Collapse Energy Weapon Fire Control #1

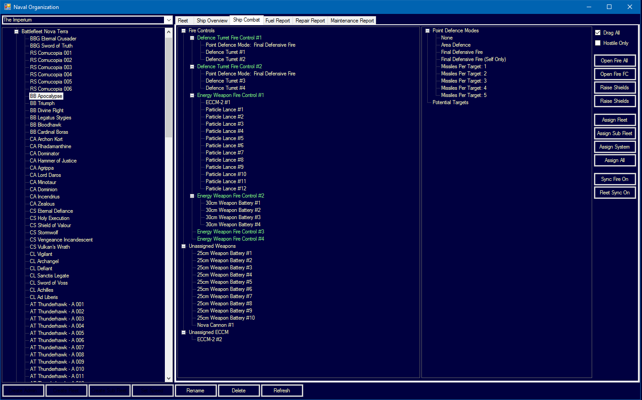[x=192, y=95]
